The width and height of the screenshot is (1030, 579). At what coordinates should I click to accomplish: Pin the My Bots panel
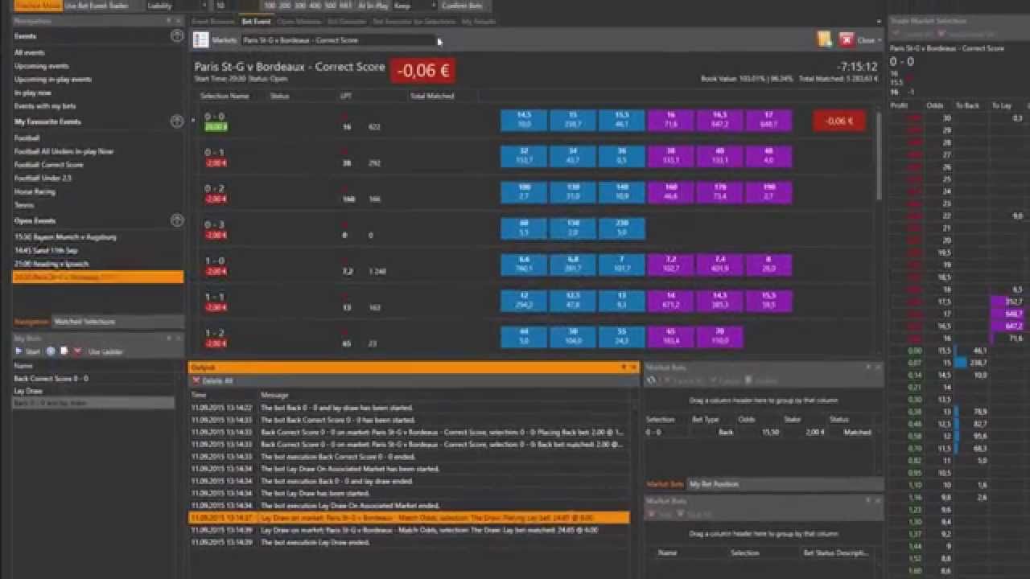[x=168, y=339]
